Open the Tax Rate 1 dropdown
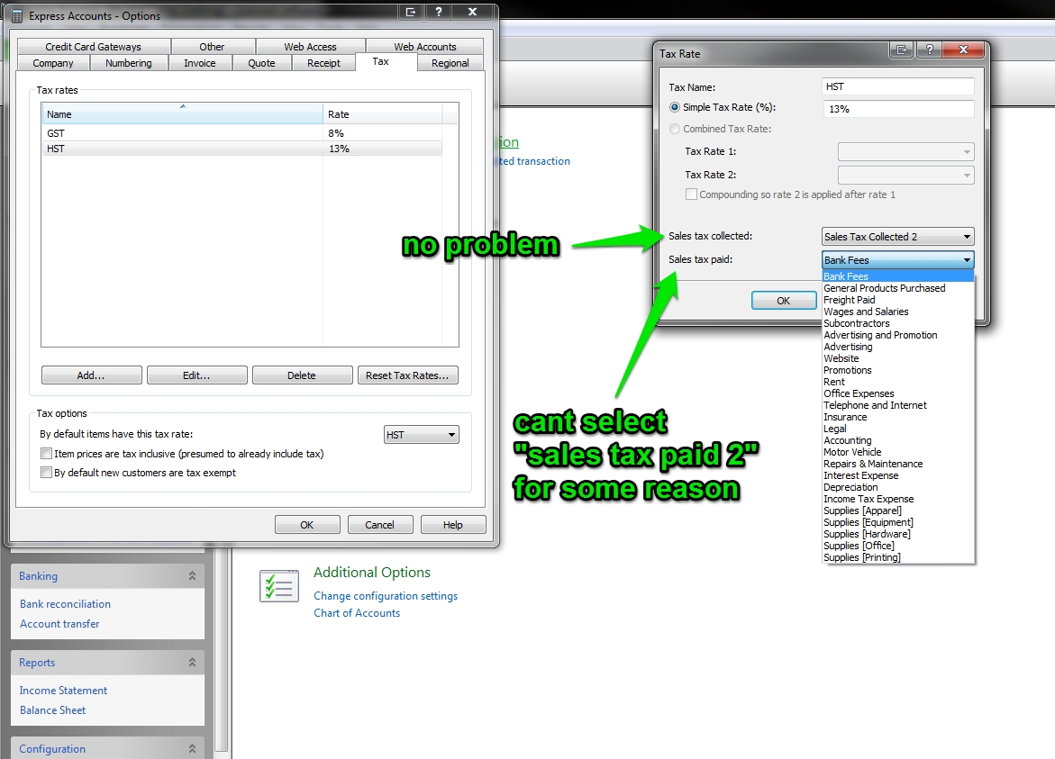 click(905, 152)
